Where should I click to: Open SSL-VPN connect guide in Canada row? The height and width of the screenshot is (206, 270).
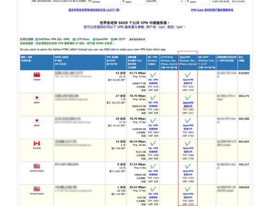click(x=153, y=150)
